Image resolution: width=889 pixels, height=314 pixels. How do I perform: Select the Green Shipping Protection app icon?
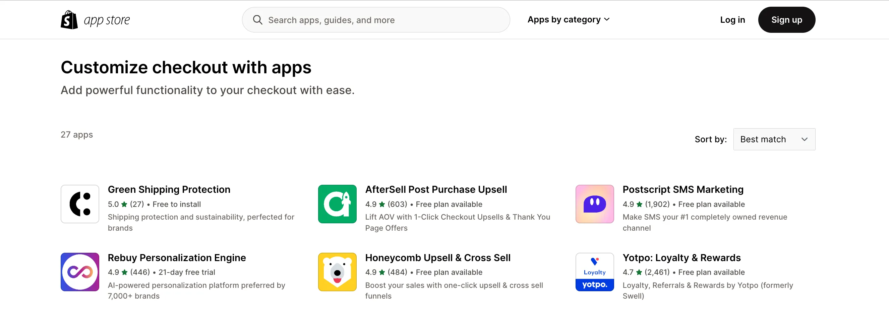pos(80,204)
